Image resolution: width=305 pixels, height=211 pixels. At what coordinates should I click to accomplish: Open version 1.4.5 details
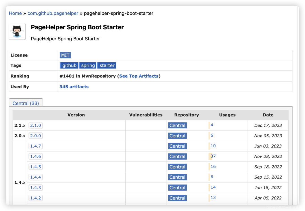[35, 167]
